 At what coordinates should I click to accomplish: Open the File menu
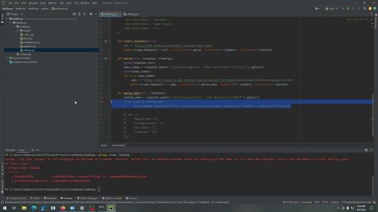[x=11, y=3]
